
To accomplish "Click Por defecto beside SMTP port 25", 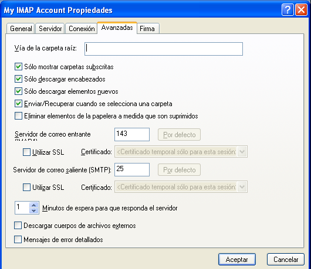I will pyautogui.click(x=179, y=170).
